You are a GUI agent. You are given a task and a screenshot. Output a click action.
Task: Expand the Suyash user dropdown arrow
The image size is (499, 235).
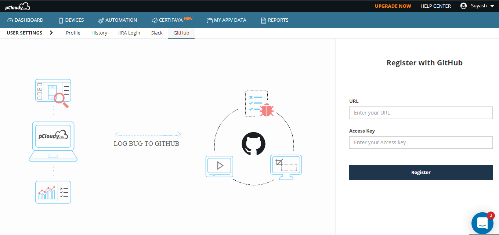(x=492, y=6)
